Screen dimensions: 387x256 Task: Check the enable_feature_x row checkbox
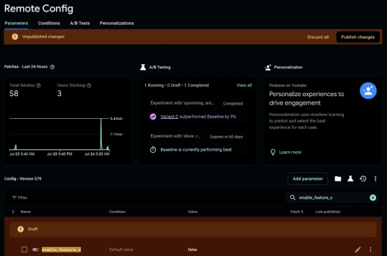[24, 250]
